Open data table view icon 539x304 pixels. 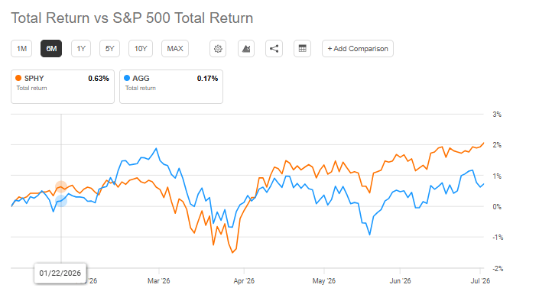point(303,49)
